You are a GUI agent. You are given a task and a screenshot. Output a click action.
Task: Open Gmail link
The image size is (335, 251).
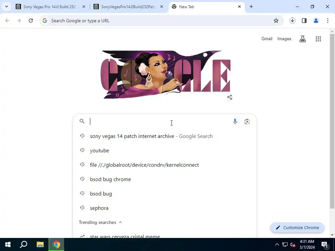pos(267,39)
